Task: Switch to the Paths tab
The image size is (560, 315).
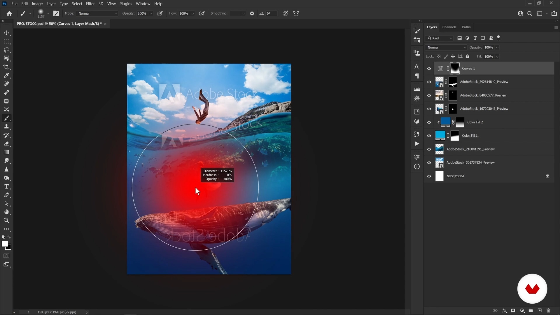Action: (466, 27)
